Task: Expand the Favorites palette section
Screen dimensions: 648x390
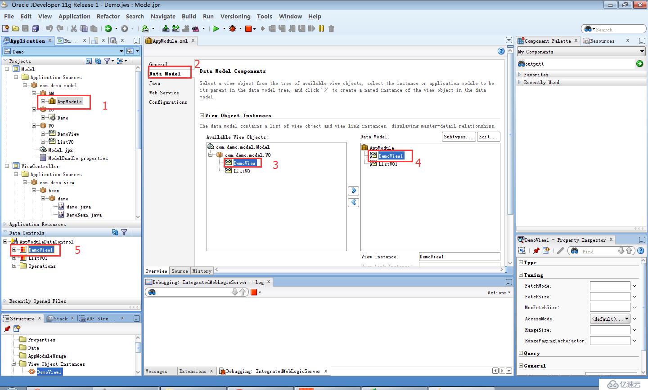Action: [520, 75]
